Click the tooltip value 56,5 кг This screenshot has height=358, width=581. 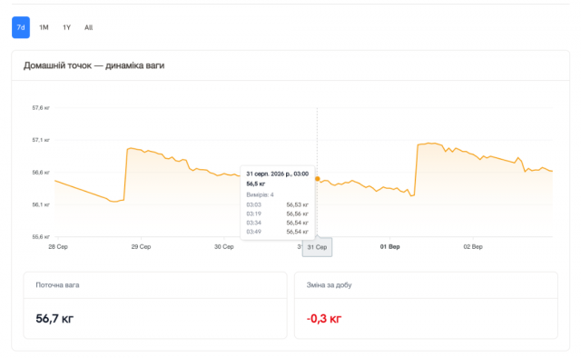click(x=256, y=184)
